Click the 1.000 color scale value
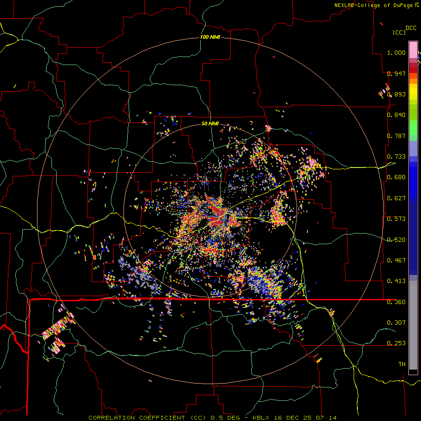This screenshot has height=421, width=421. tap(396, 52)
